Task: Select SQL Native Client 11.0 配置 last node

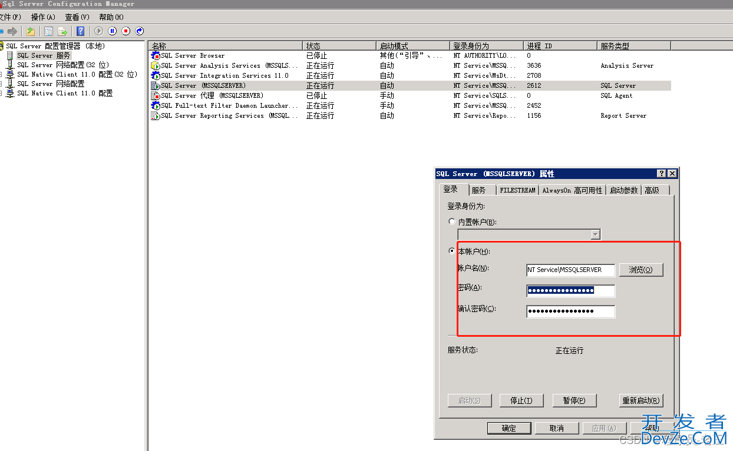Action: click(65, 93)
